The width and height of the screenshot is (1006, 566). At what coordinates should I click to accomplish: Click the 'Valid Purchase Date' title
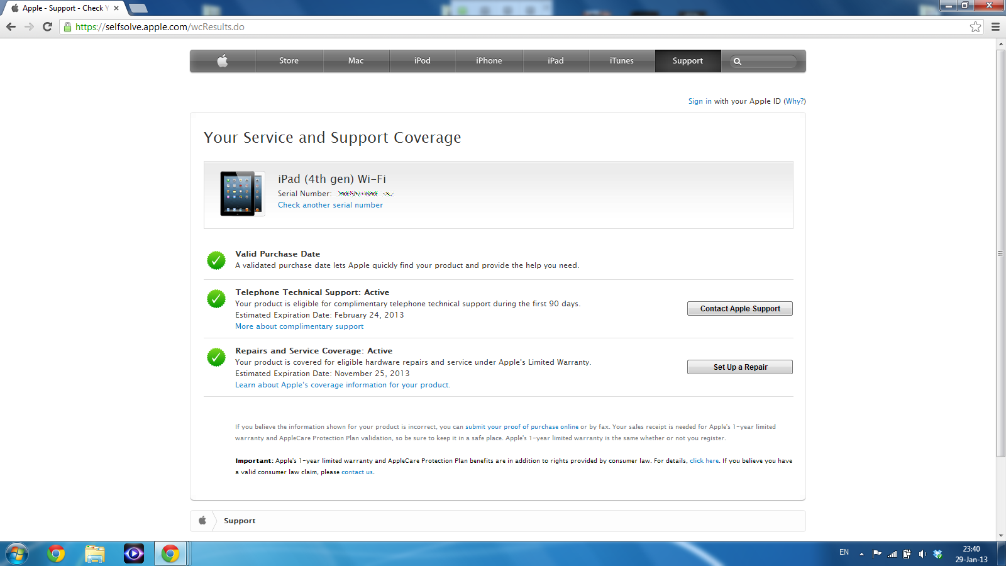pos(277,254)
